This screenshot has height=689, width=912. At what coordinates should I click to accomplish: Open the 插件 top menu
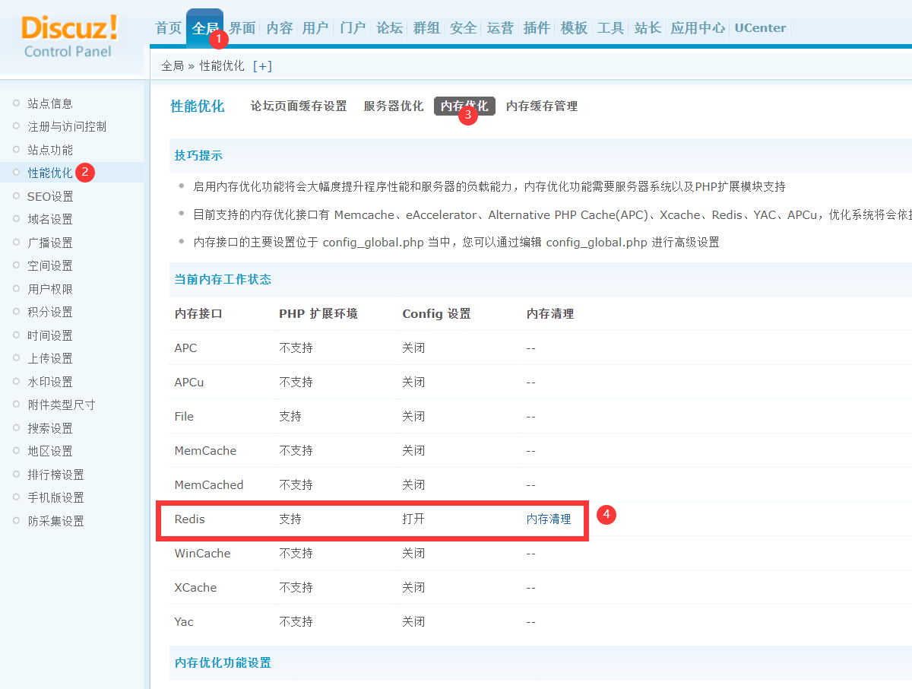pyautogui.click(x=537, y=28)
